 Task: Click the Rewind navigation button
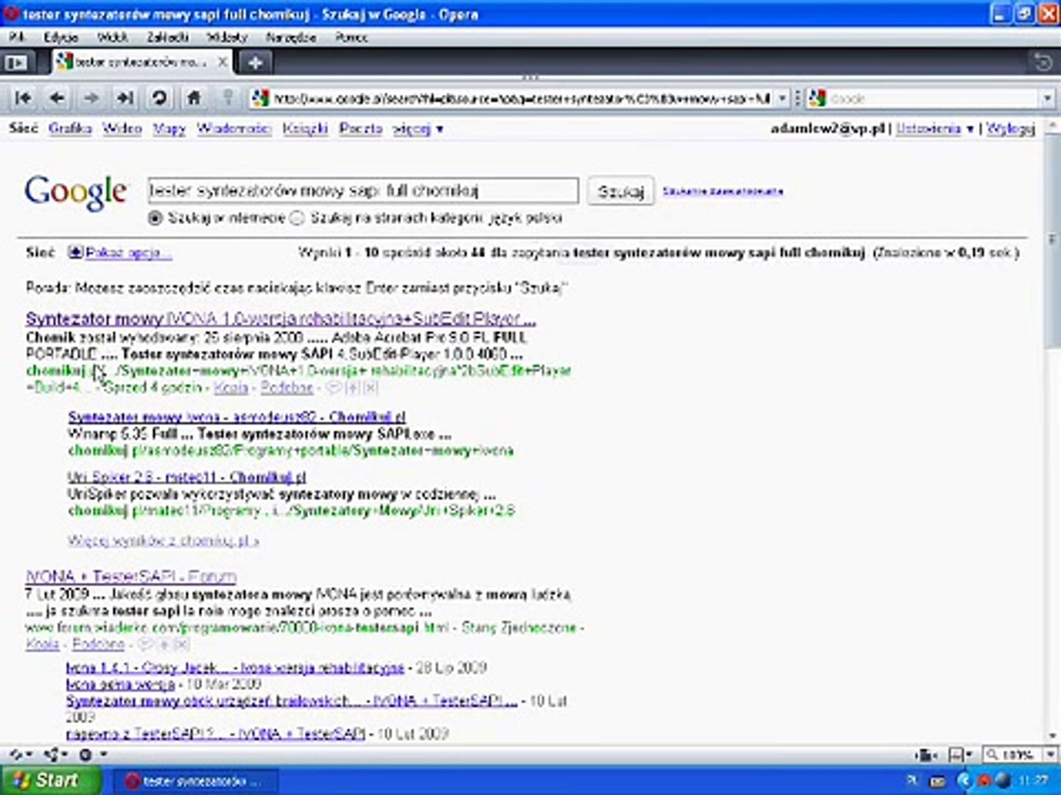[24, 98]
